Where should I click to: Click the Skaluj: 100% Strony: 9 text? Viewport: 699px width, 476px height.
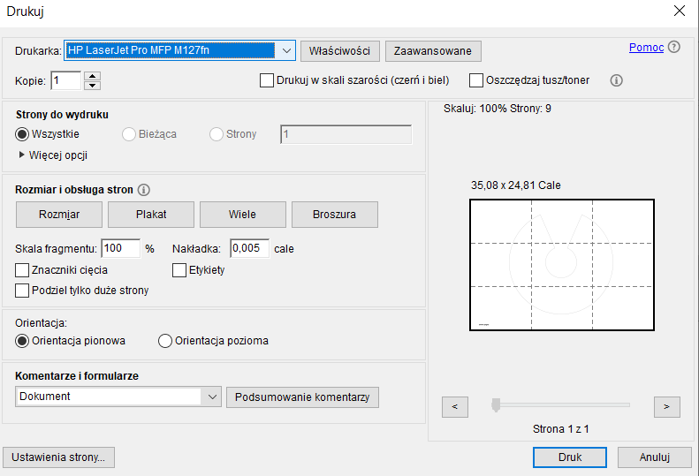(x=497, y=109)
